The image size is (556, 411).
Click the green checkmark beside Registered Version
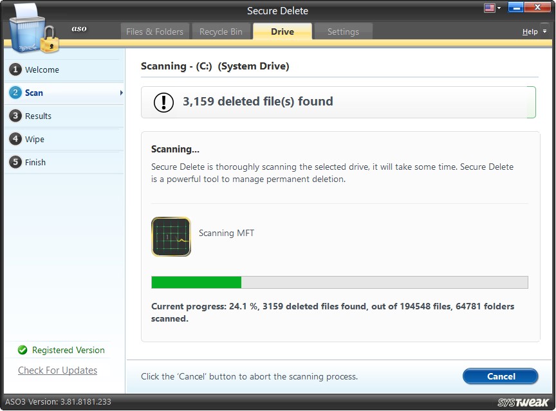[23, 350]
